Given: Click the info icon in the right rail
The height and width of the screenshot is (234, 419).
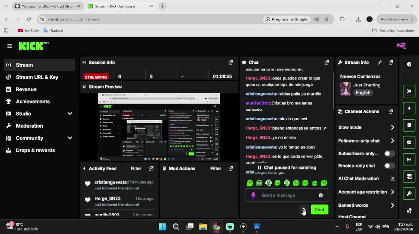Looking at the screenshot, I should 409,64.
